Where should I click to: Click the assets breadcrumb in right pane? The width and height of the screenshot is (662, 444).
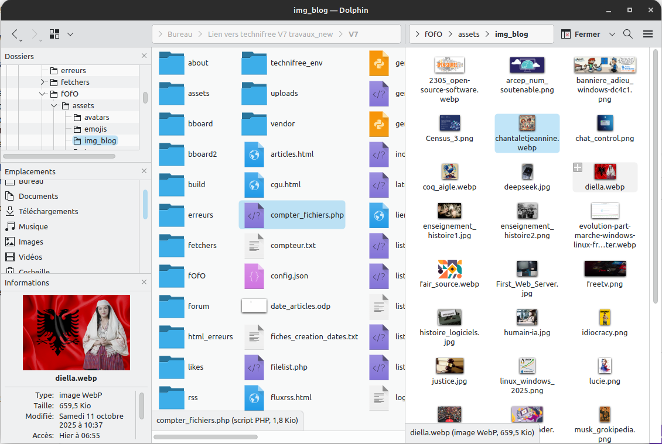coord(469,34)
